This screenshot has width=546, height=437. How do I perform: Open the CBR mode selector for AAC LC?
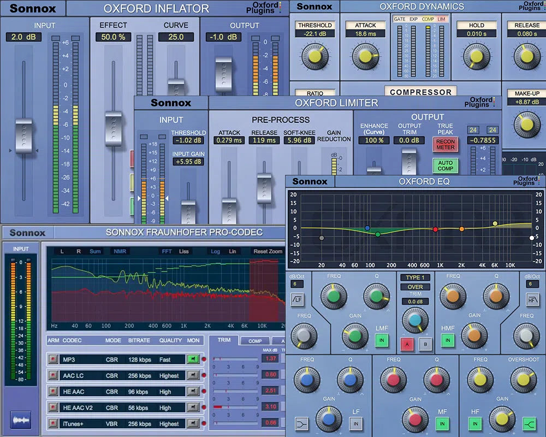click(113, 375)
